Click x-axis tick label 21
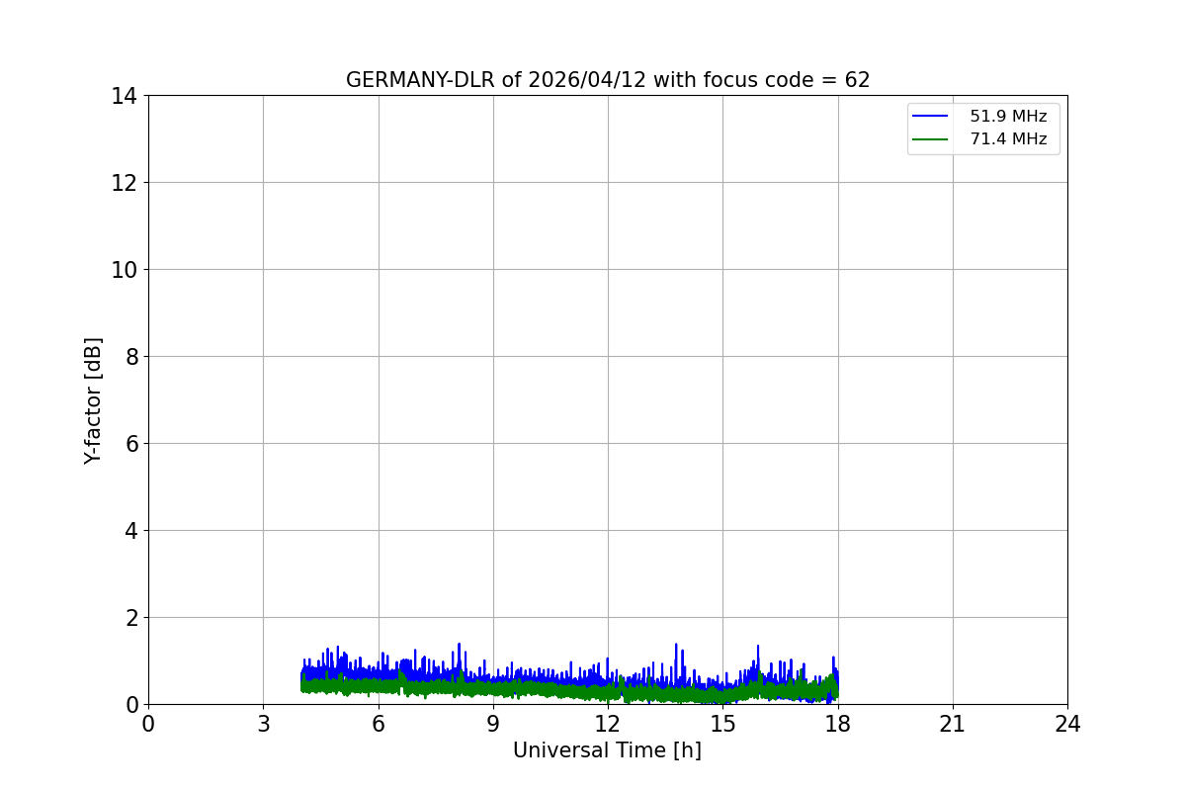Viewport: 1186px width, 791px height. point(953,724)
